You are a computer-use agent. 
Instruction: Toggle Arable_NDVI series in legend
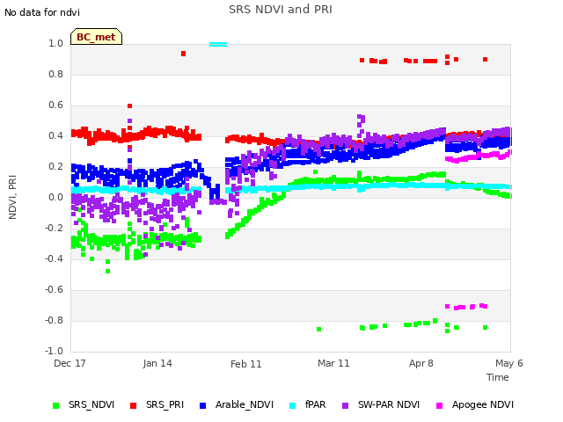(x=237, y=404)
